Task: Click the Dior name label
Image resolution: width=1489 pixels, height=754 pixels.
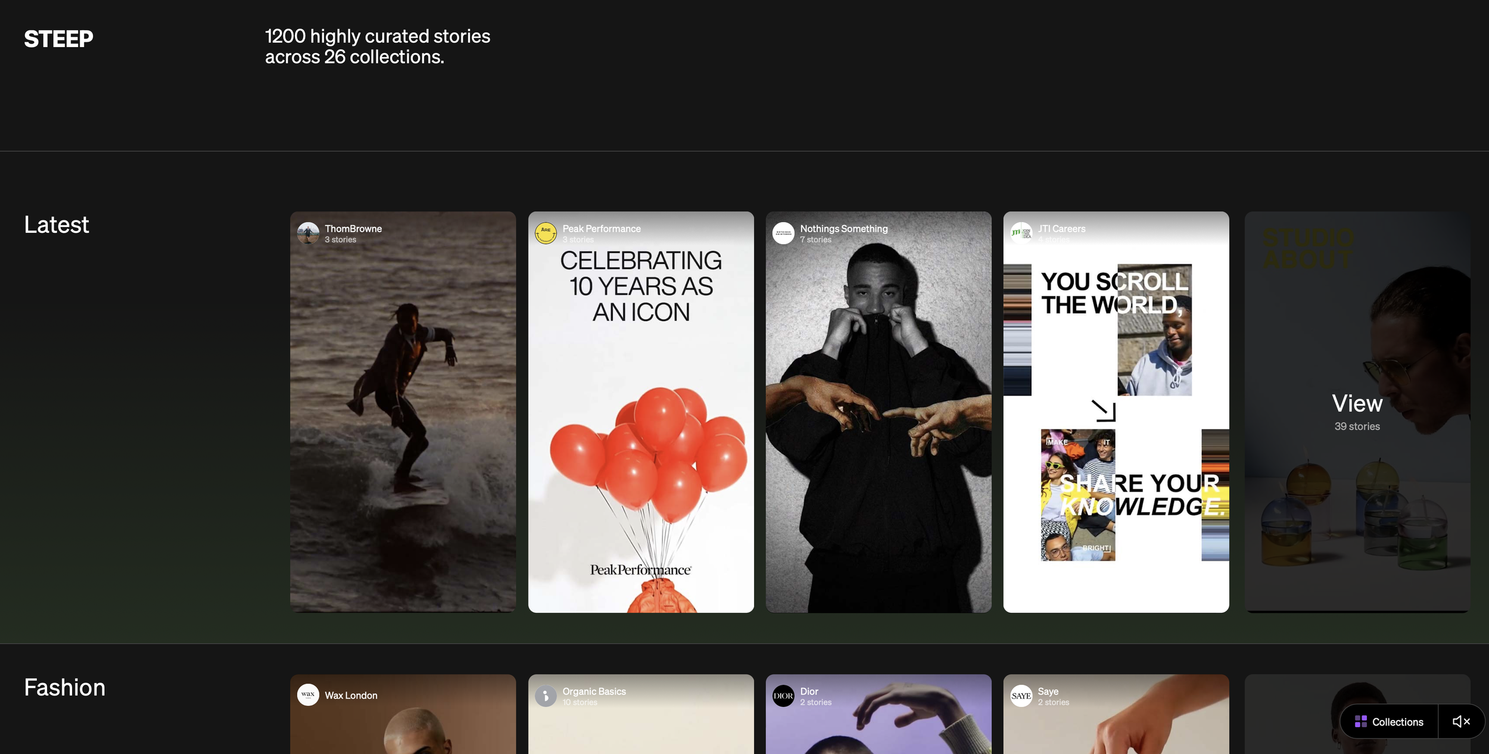Action: [809, 691]
